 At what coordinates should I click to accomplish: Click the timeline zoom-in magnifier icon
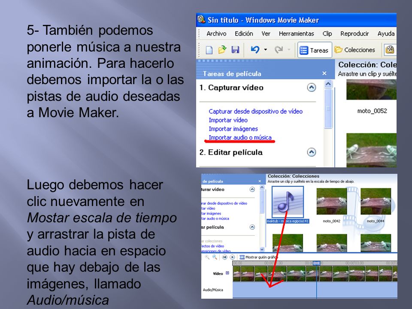[x=207, y=257]
